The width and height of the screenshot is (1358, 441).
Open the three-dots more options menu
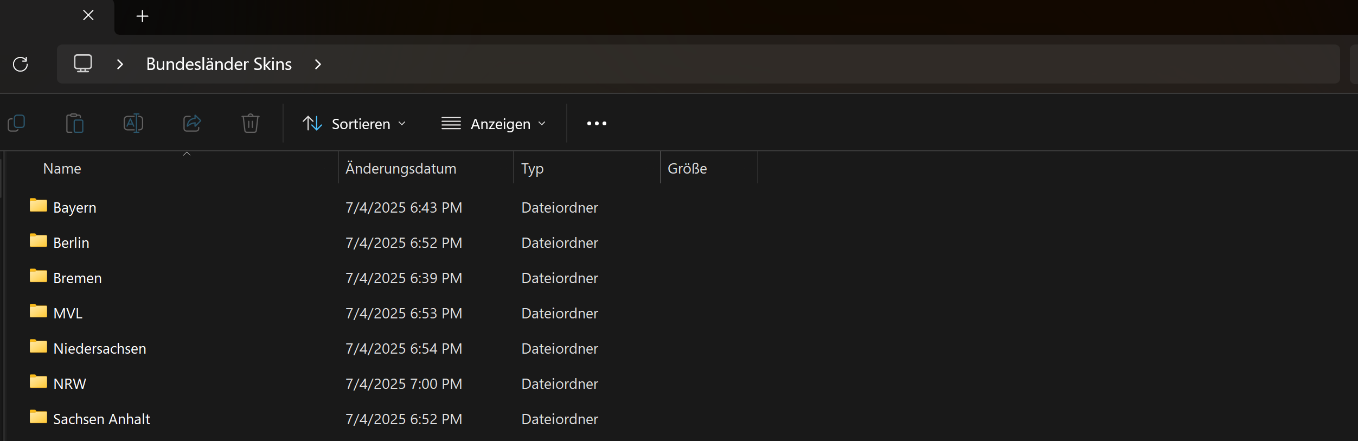(x=597, y=124)
